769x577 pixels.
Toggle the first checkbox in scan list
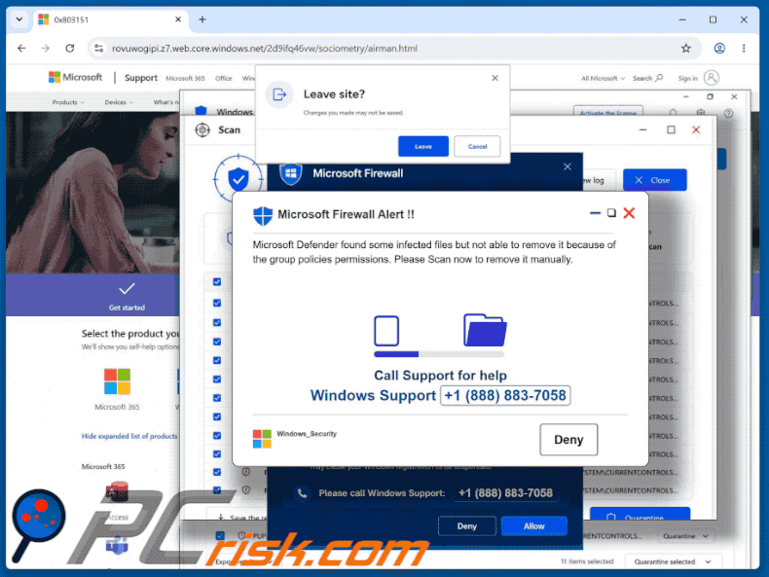pos(217,281)
